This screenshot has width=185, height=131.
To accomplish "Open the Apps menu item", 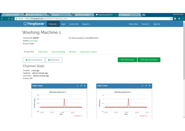I will pyautogui.click(x=63, y=24).
